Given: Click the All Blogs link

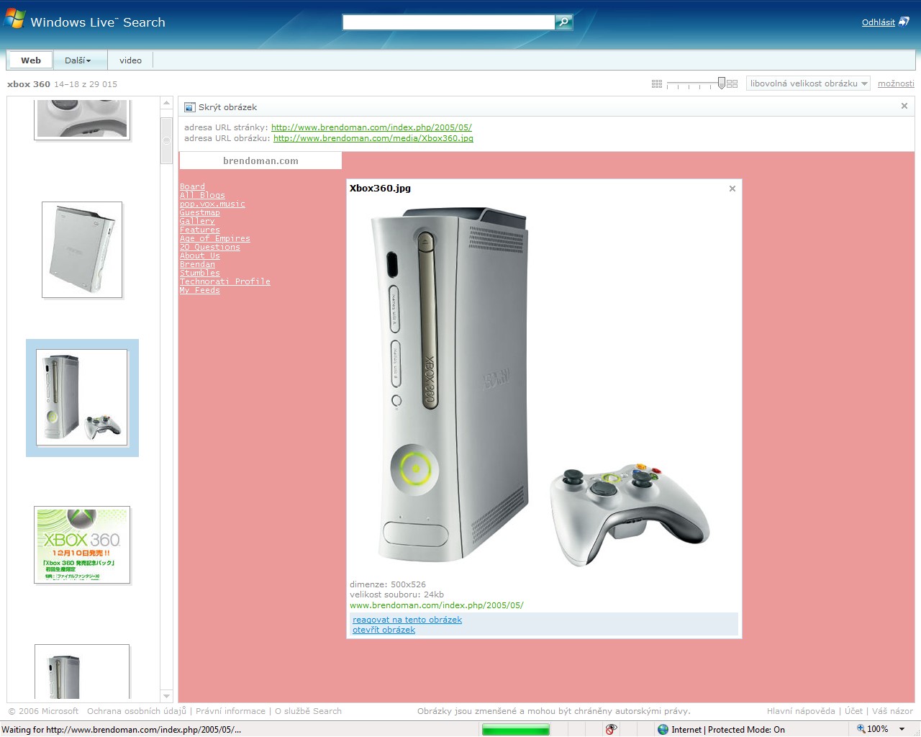Looking at the screenshot, I should [202, 195].
